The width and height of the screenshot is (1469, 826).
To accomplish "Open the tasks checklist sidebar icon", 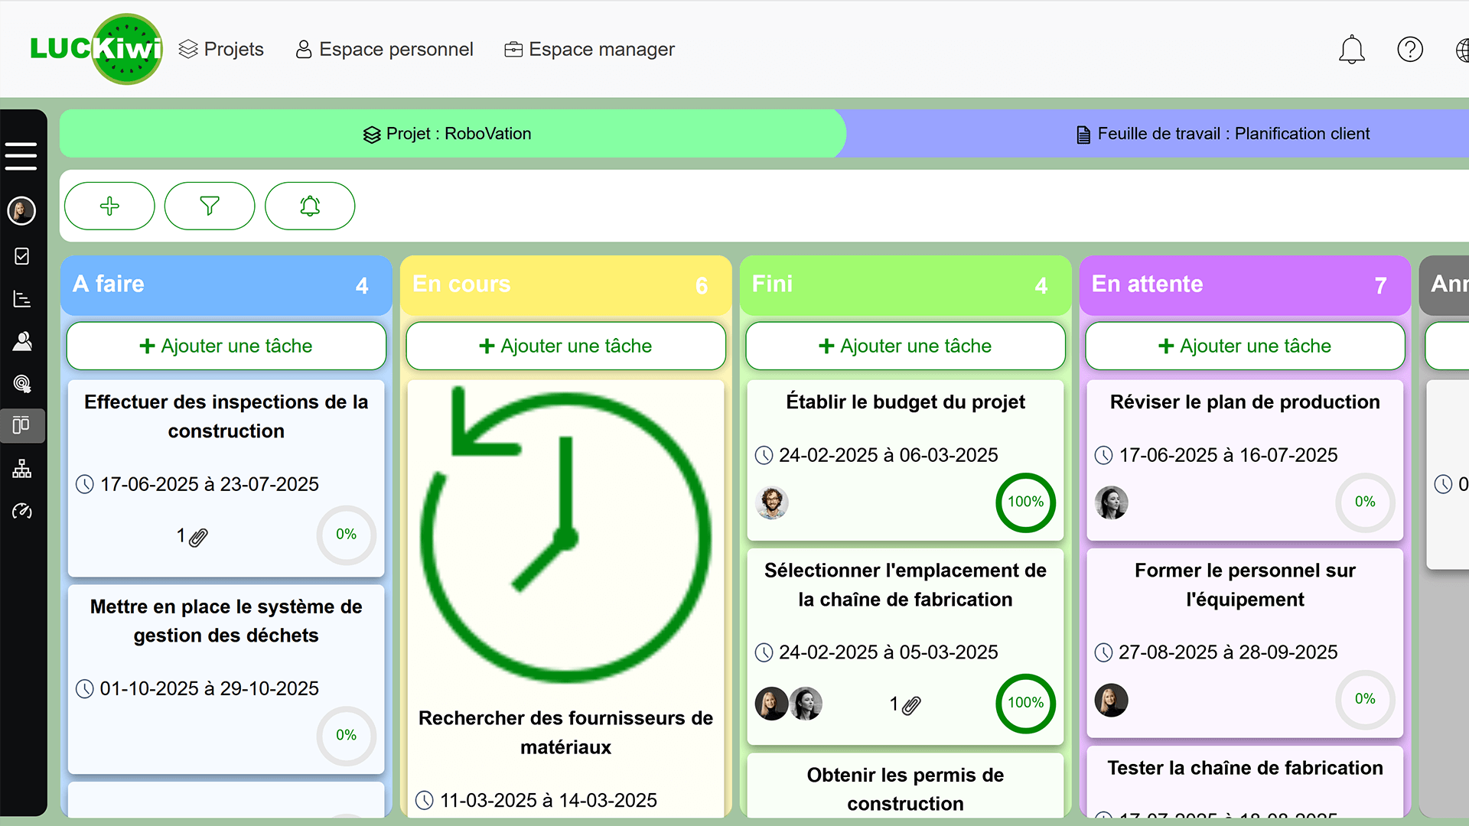I will (22, 256).
